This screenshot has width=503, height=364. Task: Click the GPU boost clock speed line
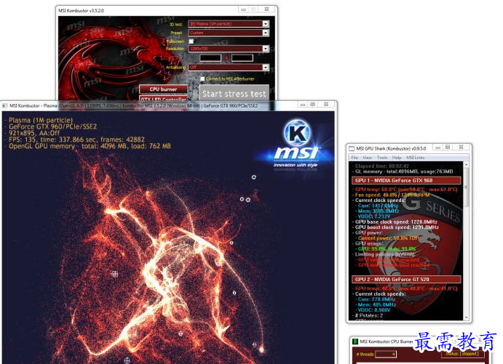[397, 227]
